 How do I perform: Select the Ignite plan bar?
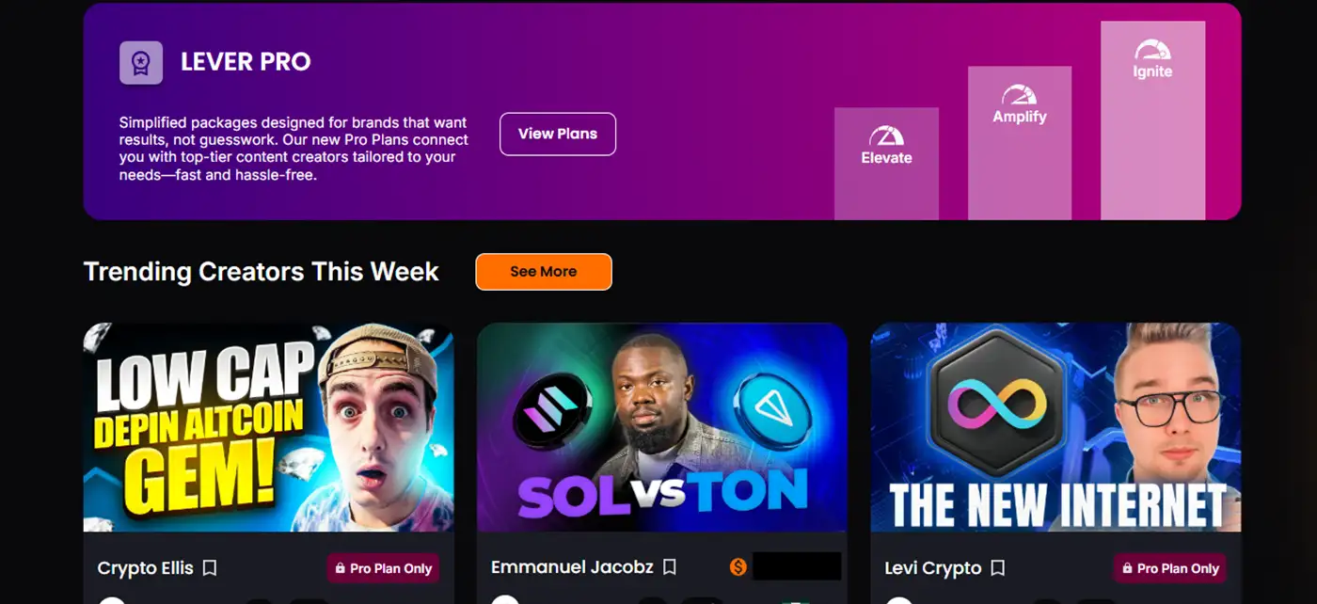pos(1153,120)
